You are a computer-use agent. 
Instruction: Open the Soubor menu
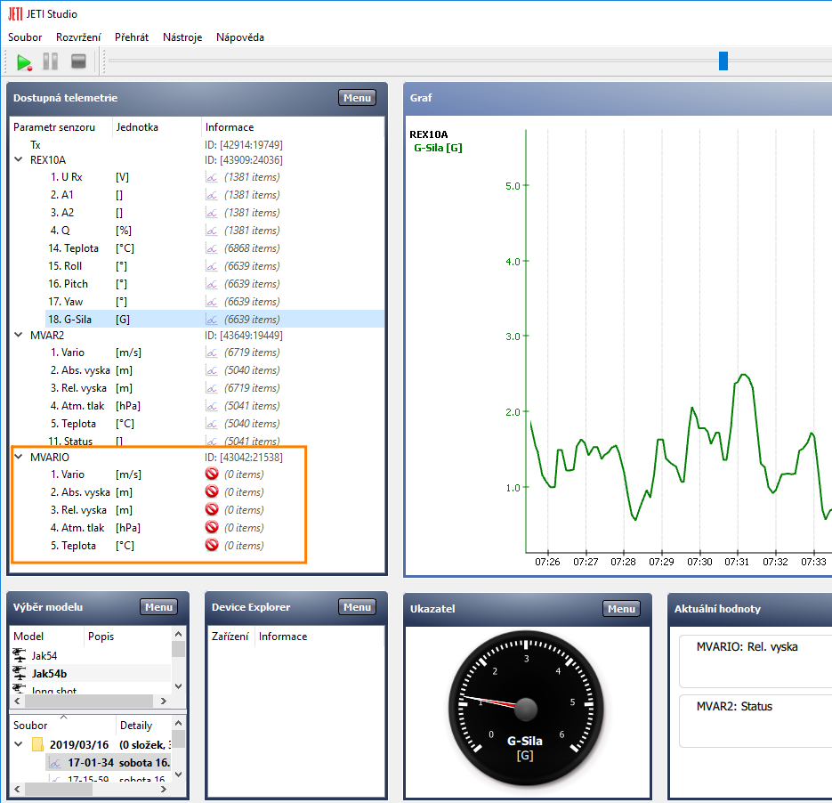[25, 37]
